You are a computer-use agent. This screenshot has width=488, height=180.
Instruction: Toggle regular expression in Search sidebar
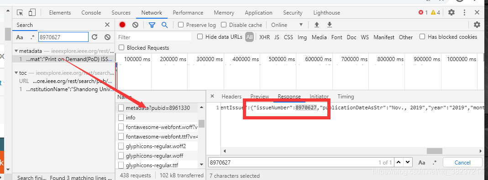(33, 37)
